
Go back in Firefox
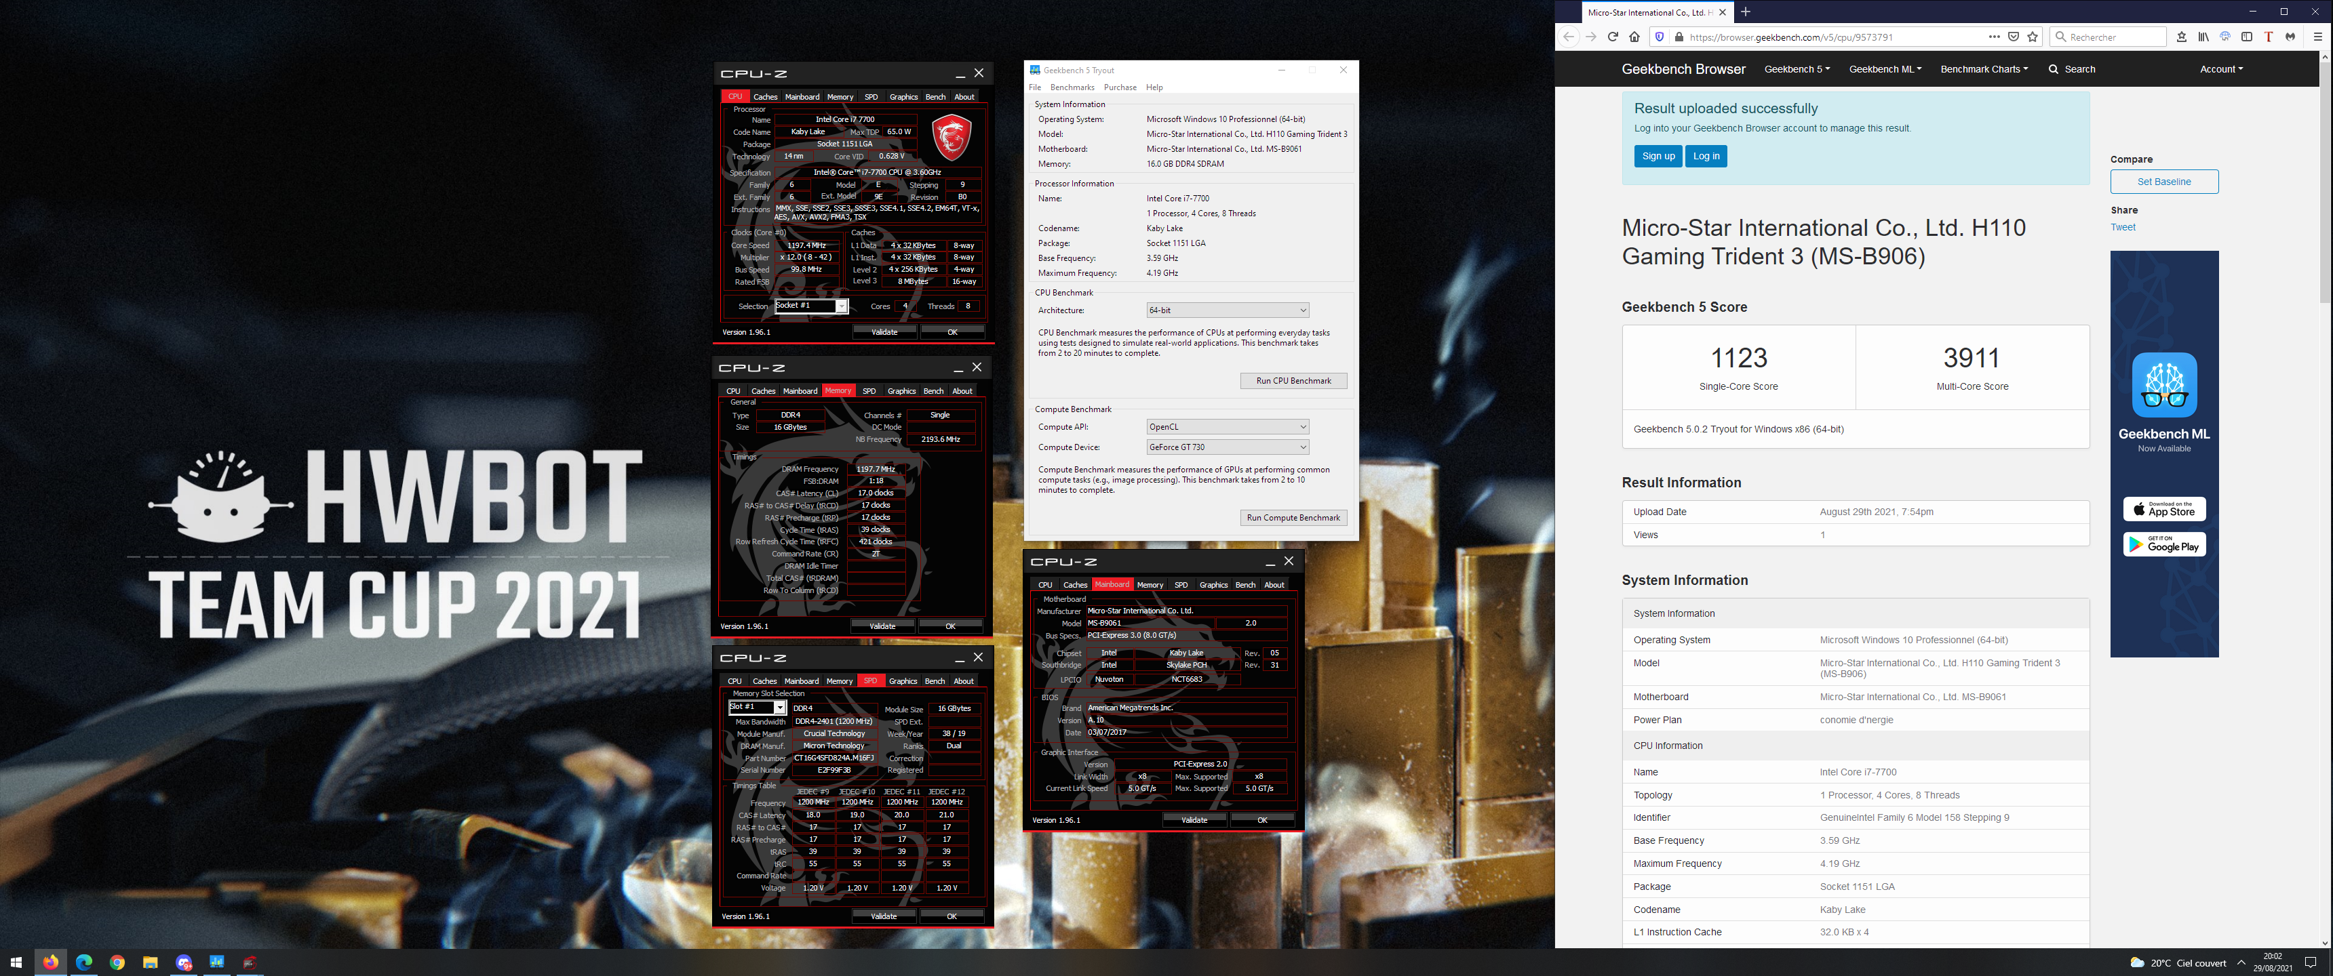[1569, 37]
